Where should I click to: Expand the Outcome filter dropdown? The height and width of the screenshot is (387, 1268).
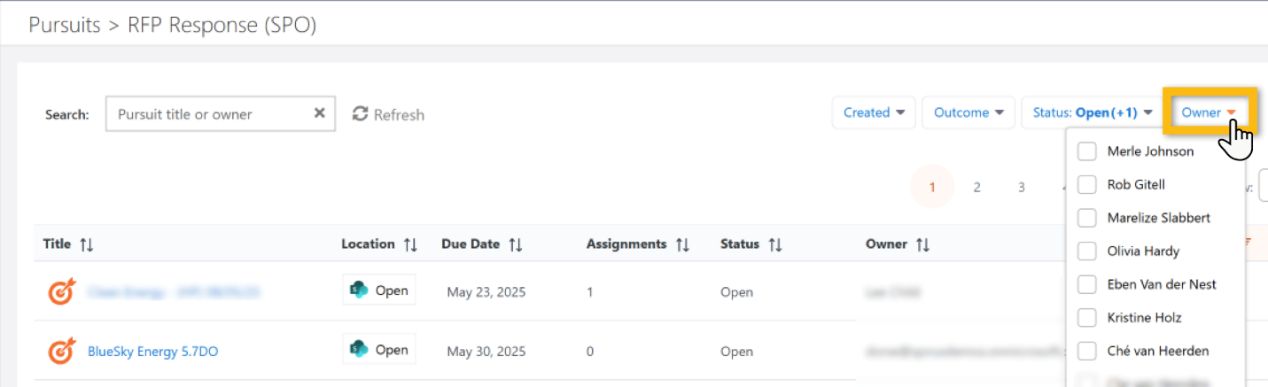tap(969, 112)
